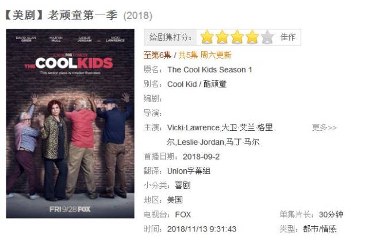Rate the show with the second star
The image size is (368, 244).
[x=222, y=37]
